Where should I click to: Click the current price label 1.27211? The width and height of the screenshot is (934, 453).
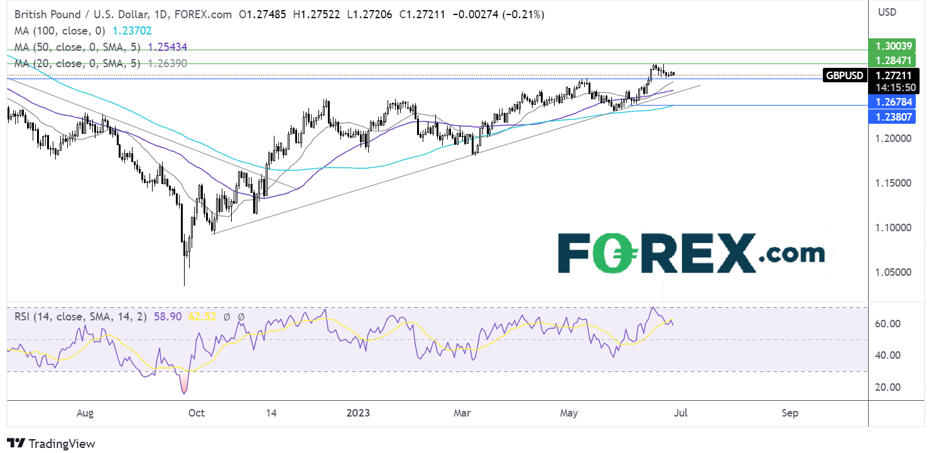click(x=893, y=75)
